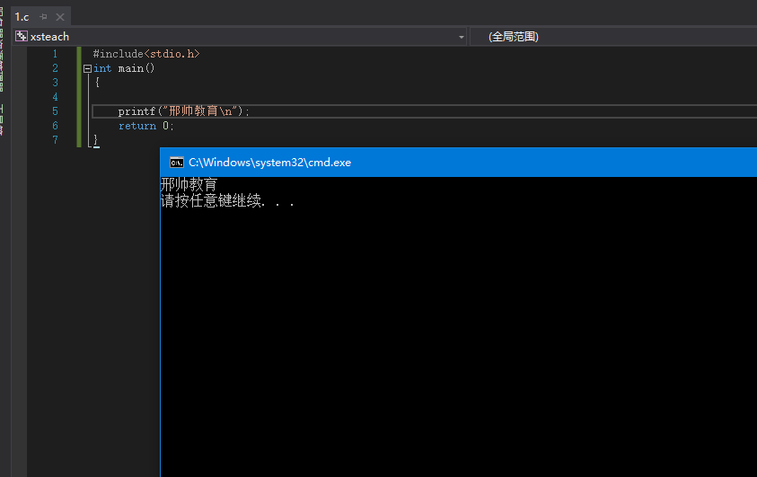Click line number 1 in gutter
This screenshot has height=477, width=757.
tap(55, 54)
